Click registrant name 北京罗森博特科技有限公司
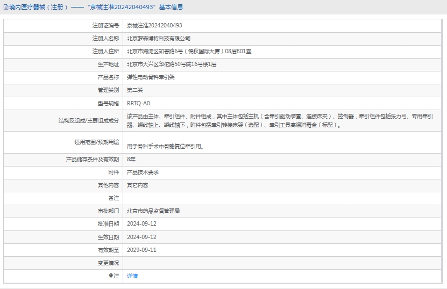Image resolution: width=447 pixels, height=289 pixels. point(159,38)
